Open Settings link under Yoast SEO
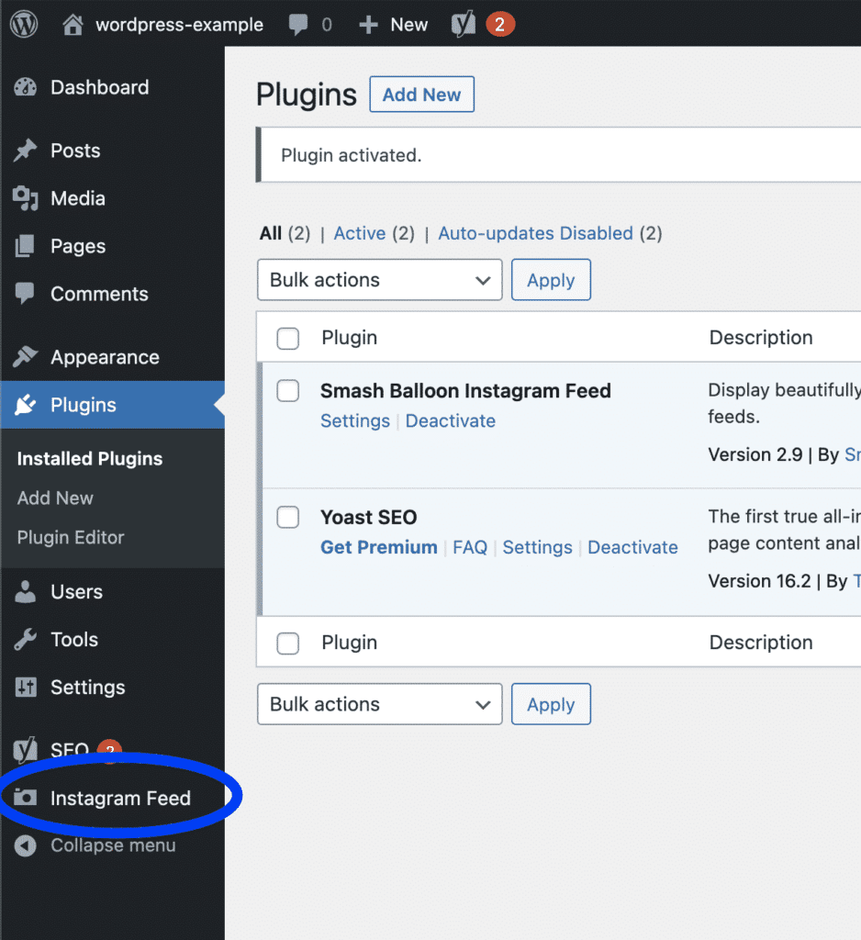Viewport: 861px width, 940px height. pyautogui.click(x=537, y=547)
